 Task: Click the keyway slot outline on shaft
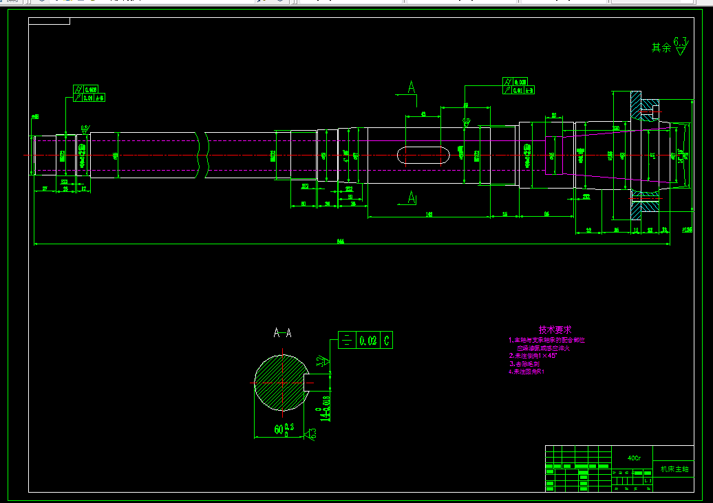coord(423,155)
